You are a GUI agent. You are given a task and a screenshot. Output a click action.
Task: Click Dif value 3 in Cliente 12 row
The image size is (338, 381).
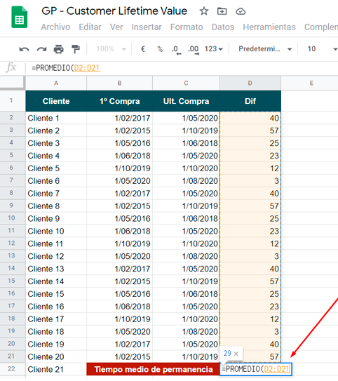pyautogui.click(x=250, y=256)
